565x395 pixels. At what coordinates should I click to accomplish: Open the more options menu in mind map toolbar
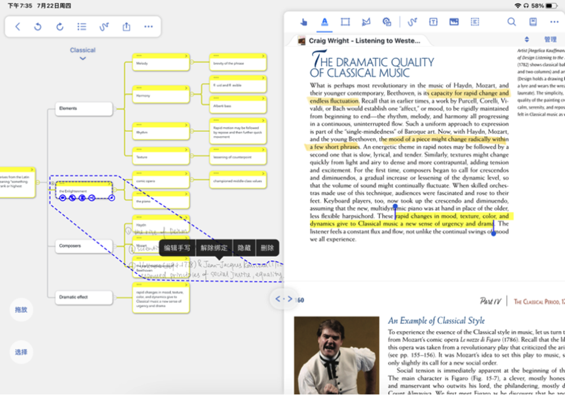149,26
